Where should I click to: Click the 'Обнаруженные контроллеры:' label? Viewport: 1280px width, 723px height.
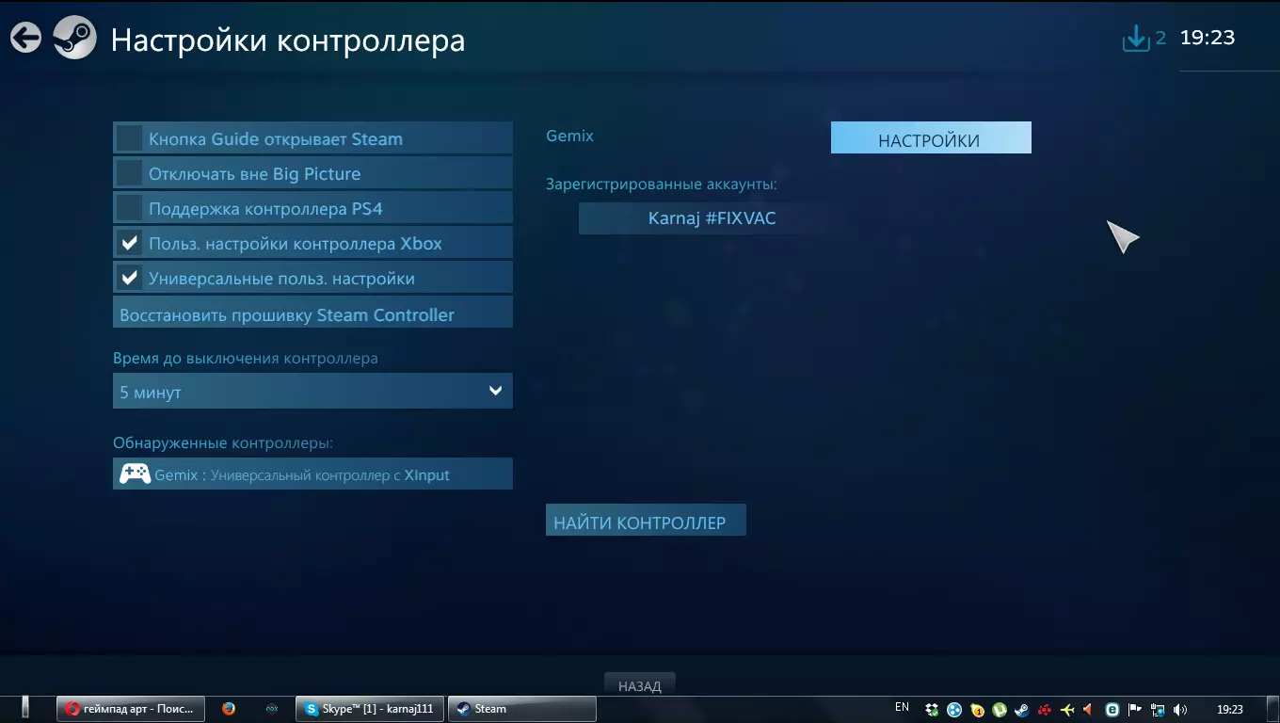point(223,442)
